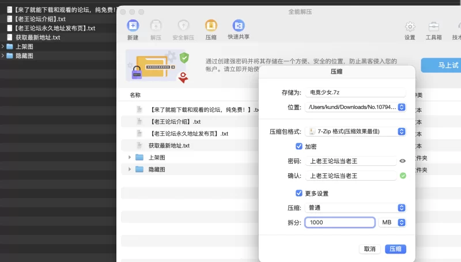Click the 新建 (New) toolbar icon
461x262 pixels.
[x=133, y=26]
